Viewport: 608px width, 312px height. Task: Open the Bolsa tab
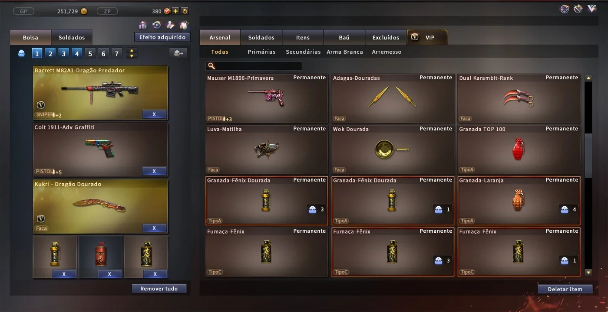30,37
